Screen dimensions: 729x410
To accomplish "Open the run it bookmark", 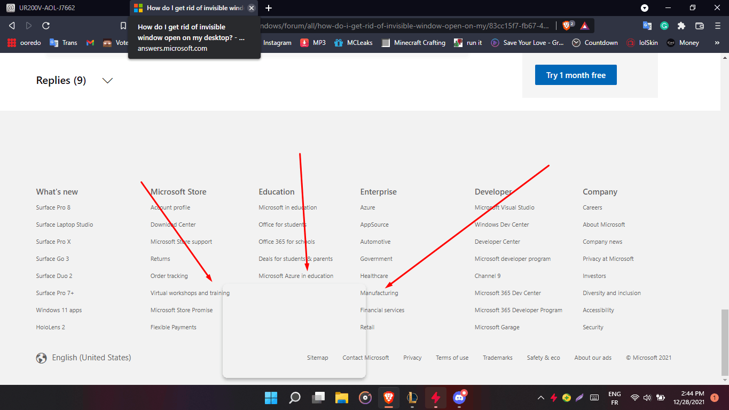I will click(468, 43).
